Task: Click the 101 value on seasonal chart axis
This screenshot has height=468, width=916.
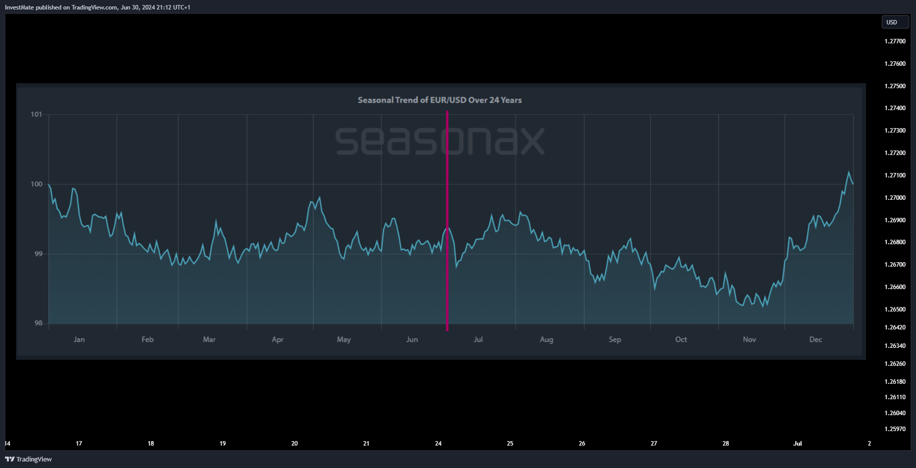Action: [36, 115]
